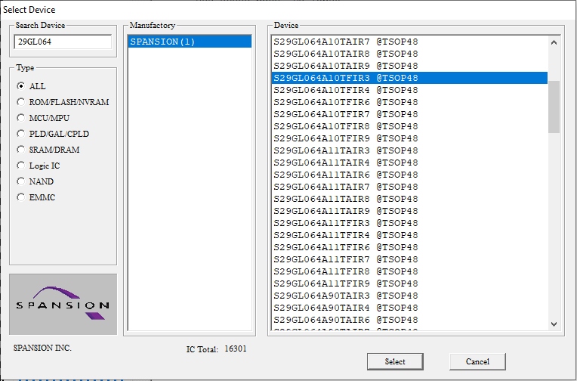Select S29GL064A10TFIR8 @TSOP48 device
The height and width of the screenshot is (381, 577).
(x=409, y=126)
